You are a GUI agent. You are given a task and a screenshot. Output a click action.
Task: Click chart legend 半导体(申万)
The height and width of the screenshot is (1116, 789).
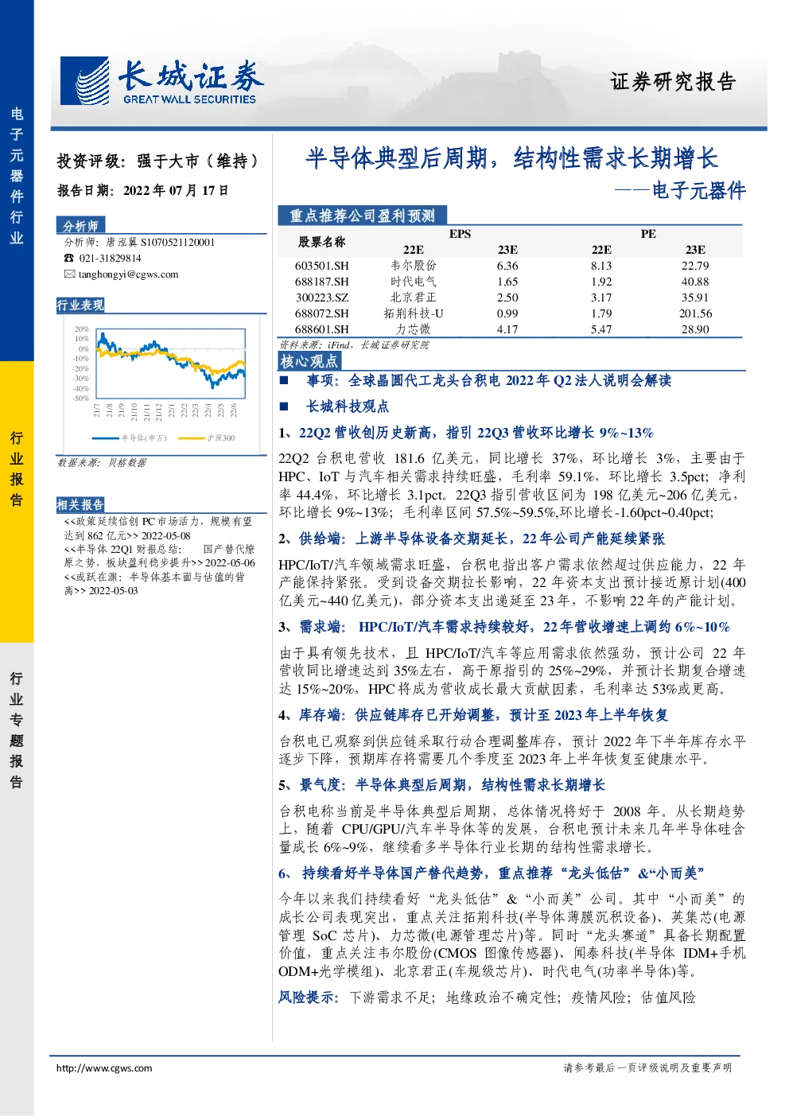pyautogui.click(x=130, y=438)
